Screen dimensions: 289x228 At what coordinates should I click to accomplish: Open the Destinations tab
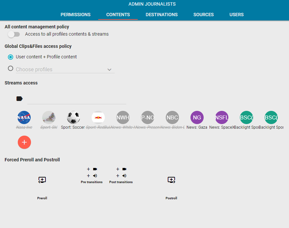click(161, 15)
